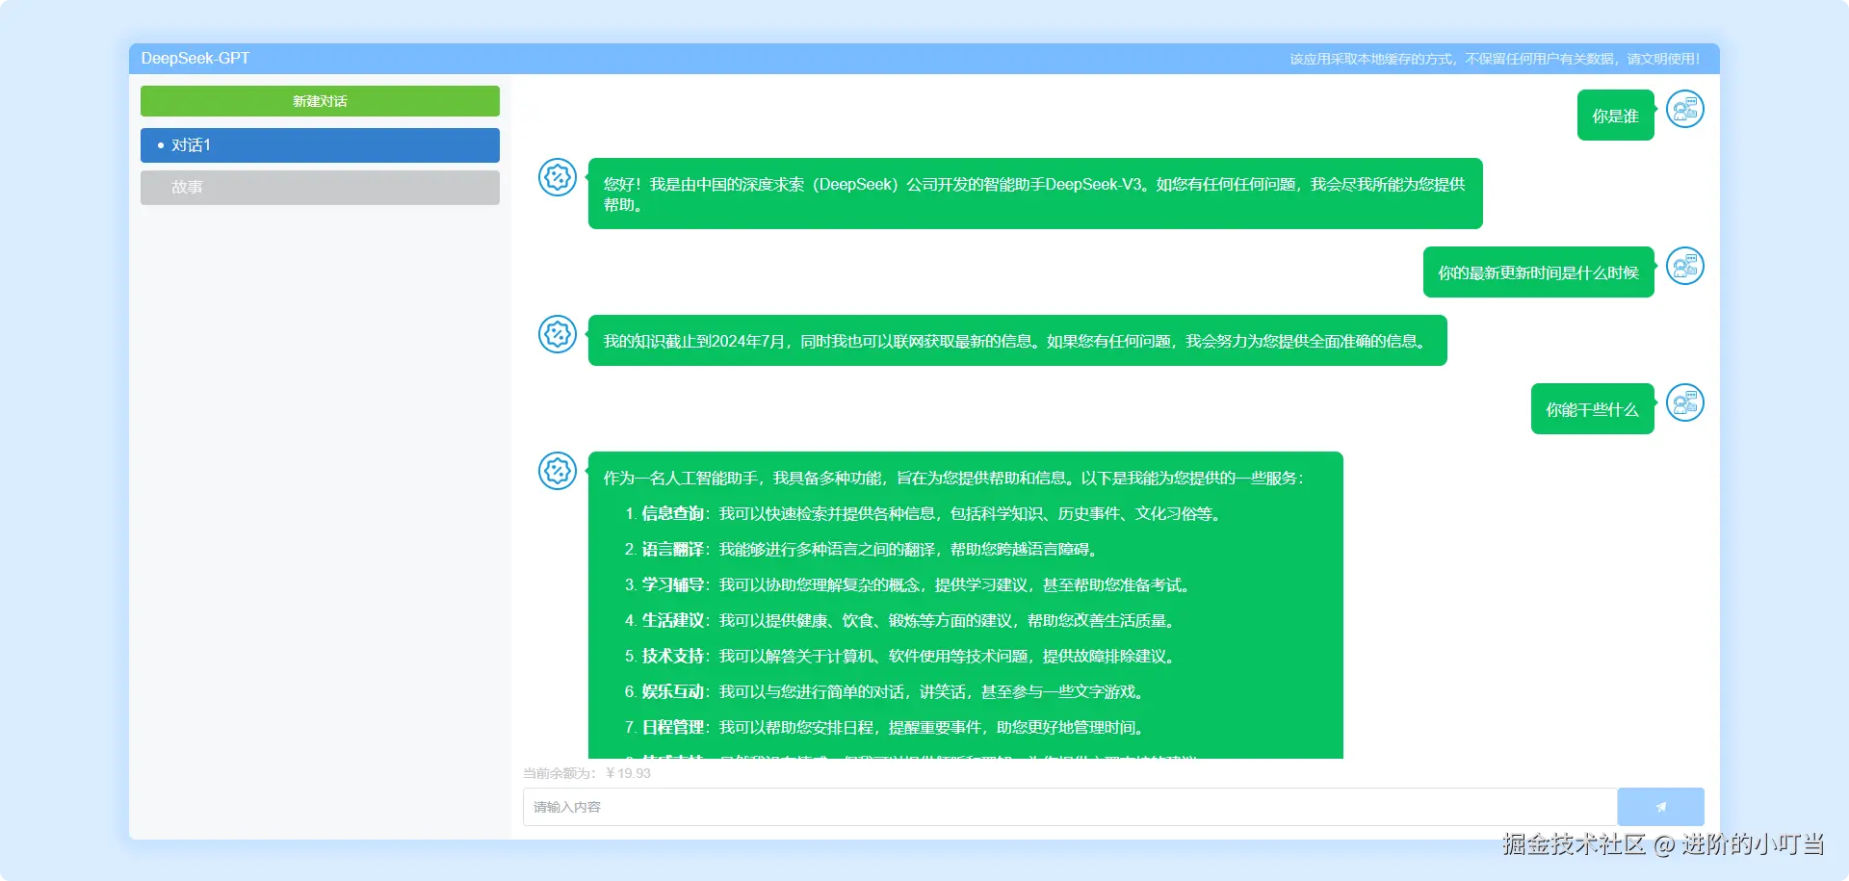
Task: Click the DeepSeek-GPT title in the header
Action: (x=195, y=58)
